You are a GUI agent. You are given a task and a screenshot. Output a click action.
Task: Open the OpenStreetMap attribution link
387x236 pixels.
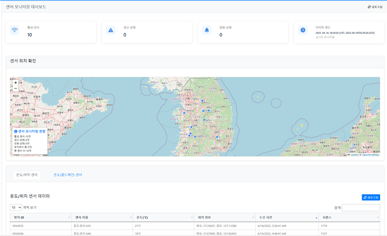pos(370,154)
